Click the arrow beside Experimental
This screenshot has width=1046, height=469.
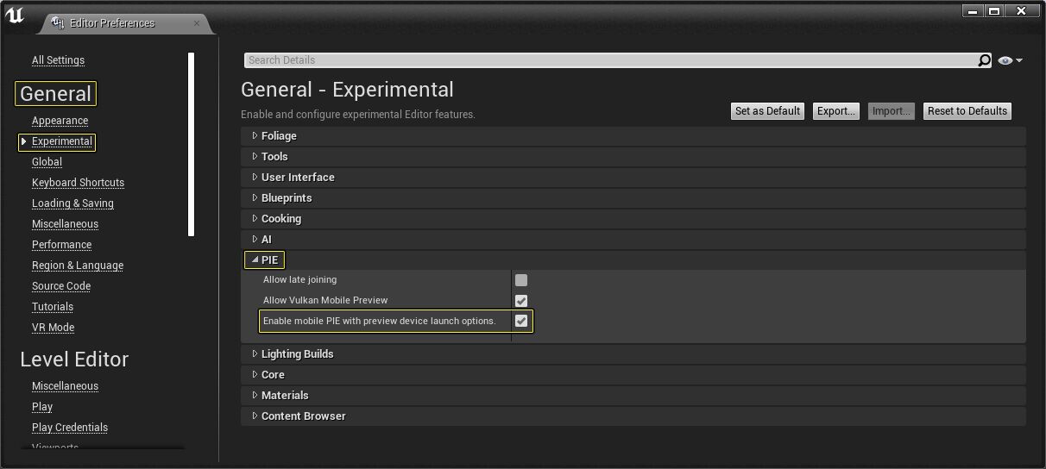tap(24, 141)
